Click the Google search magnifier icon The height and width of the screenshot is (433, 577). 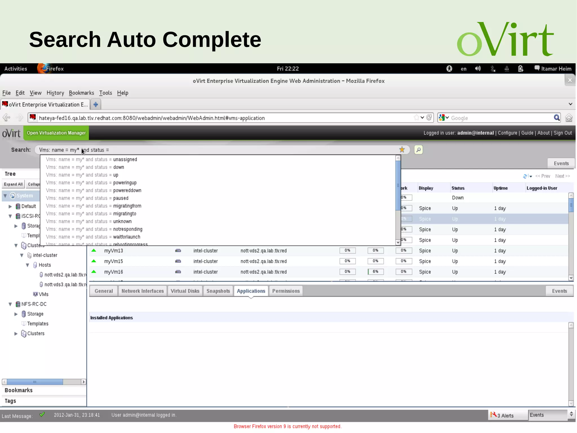[557, 118]
